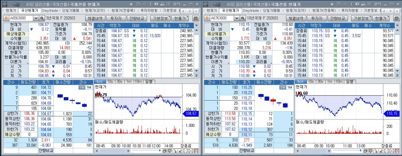Click the export arrow icon in left window title bar

pyautogui.click(x=139, y=4)
